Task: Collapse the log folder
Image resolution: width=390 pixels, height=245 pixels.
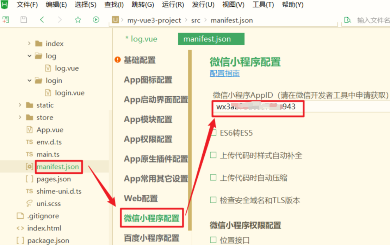Action: (30, 56)
